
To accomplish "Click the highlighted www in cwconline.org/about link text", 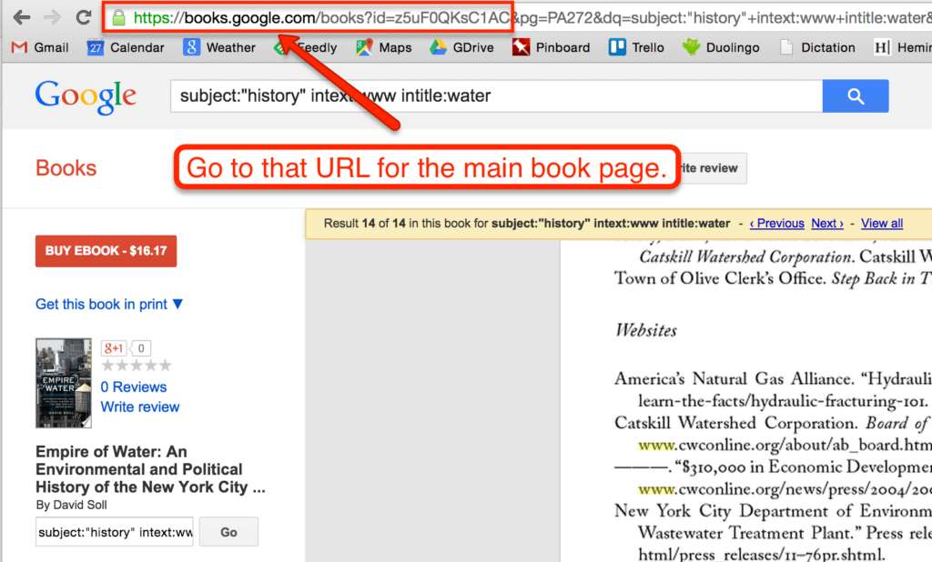I will coord(657,445).
